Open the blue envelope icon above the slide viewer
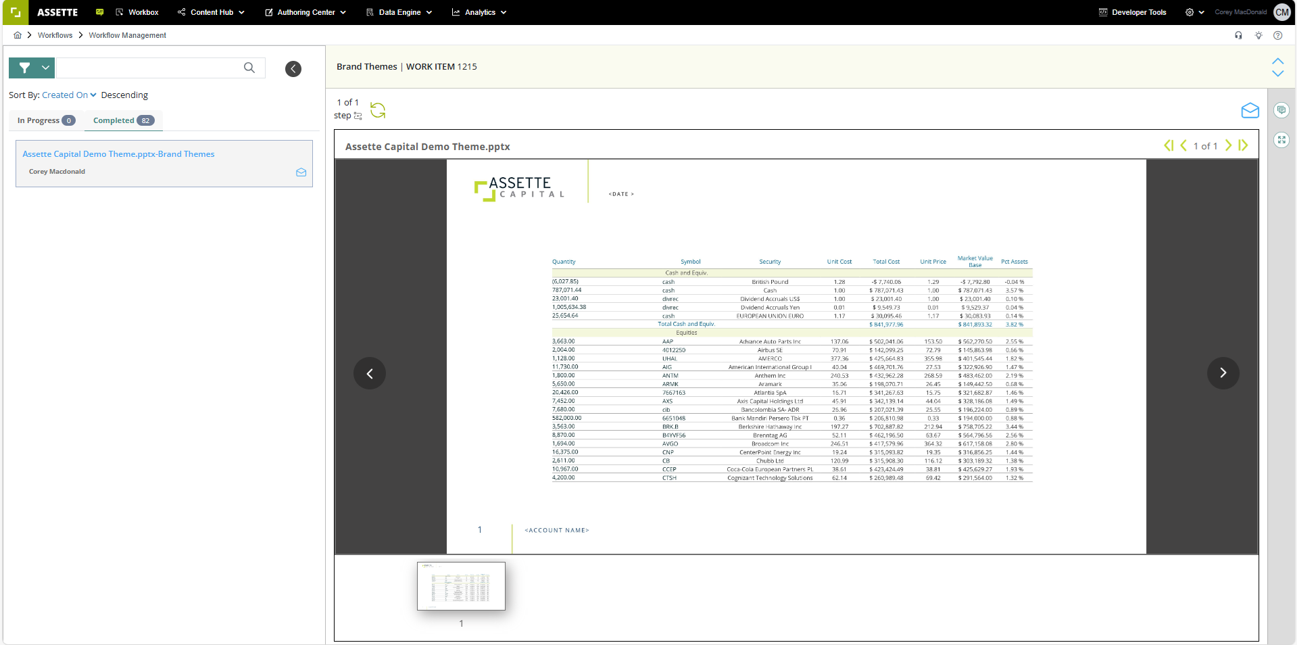This screenshot has height=645, width=1297. point(1250,112)
